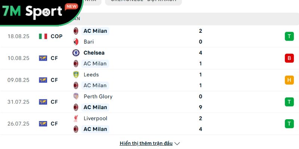299x149 pixels.
Task: Click the Perth Glory crest icon
Action: tap(76, 96)
